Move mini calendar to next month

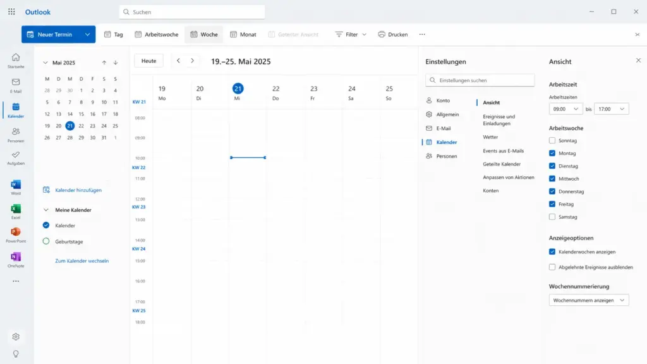coord(116,63)
